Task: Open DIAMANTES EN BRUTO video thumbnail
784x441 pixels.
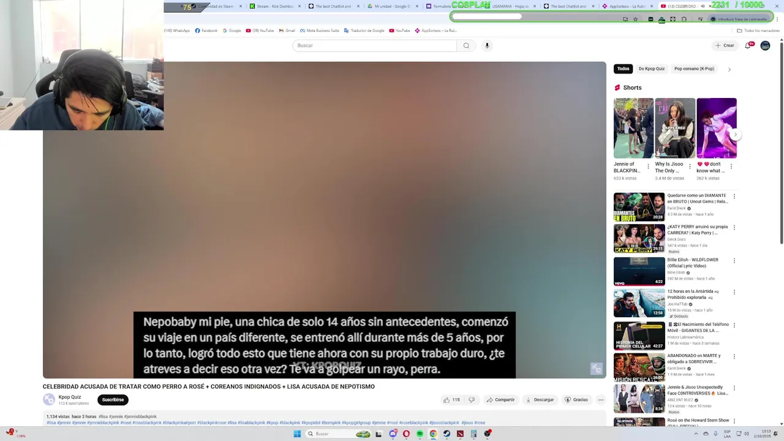Action: [x=639, y=207]
